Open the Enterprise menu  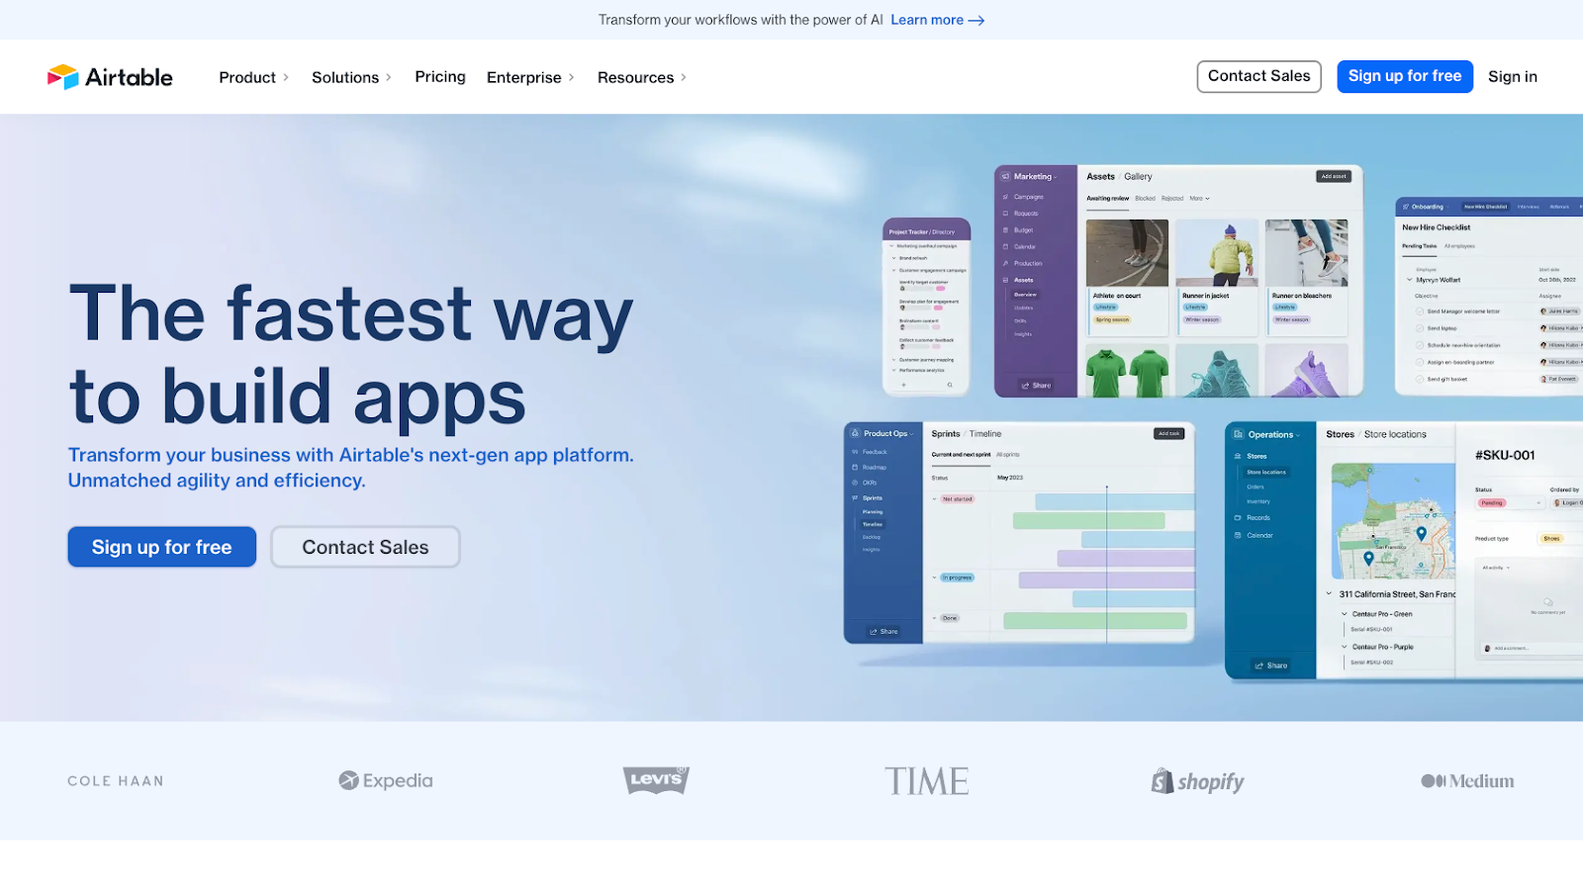pyautogui.click(x=529, y=77)
